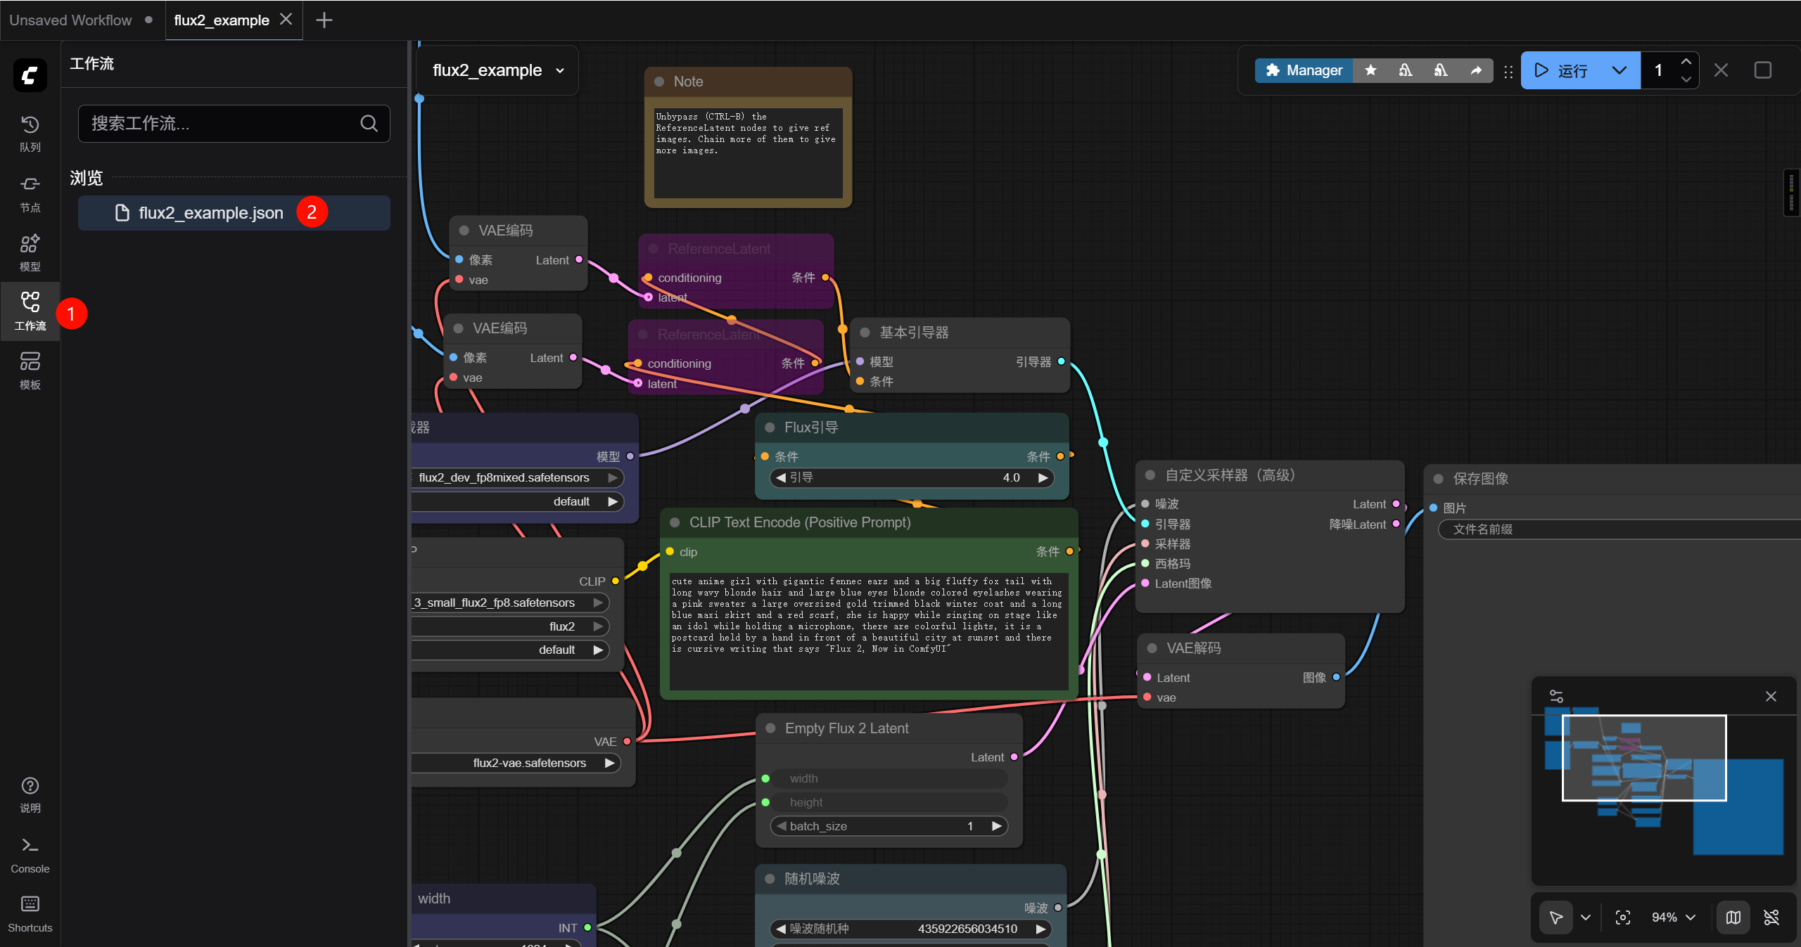Screen dimensions: 1801x947
Task: Expand the run button dropdown arrow
Action: [1619, 70]
